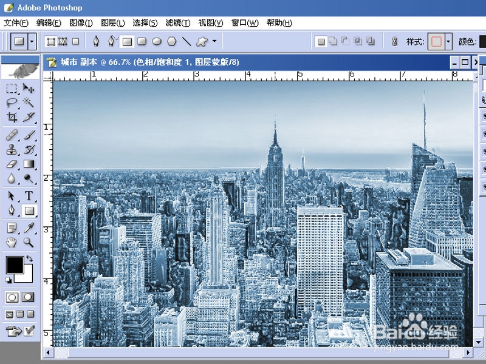Select the Eraser tool
486x364 pixels.
[x=12, y=164]
